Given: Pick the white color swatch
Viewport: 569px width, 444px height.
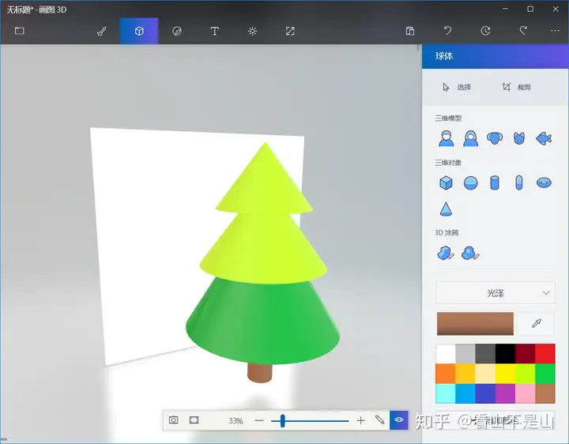Looking at the screenshot, I should [x=446, y=354].
